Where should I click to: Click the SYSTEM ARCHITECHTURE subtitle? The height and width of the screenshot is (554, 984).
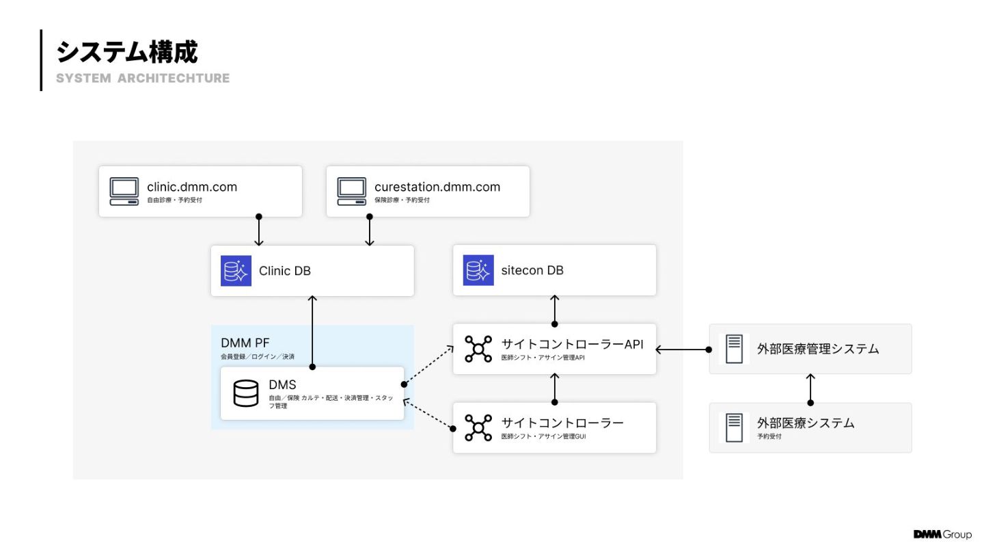pos(143,78)
